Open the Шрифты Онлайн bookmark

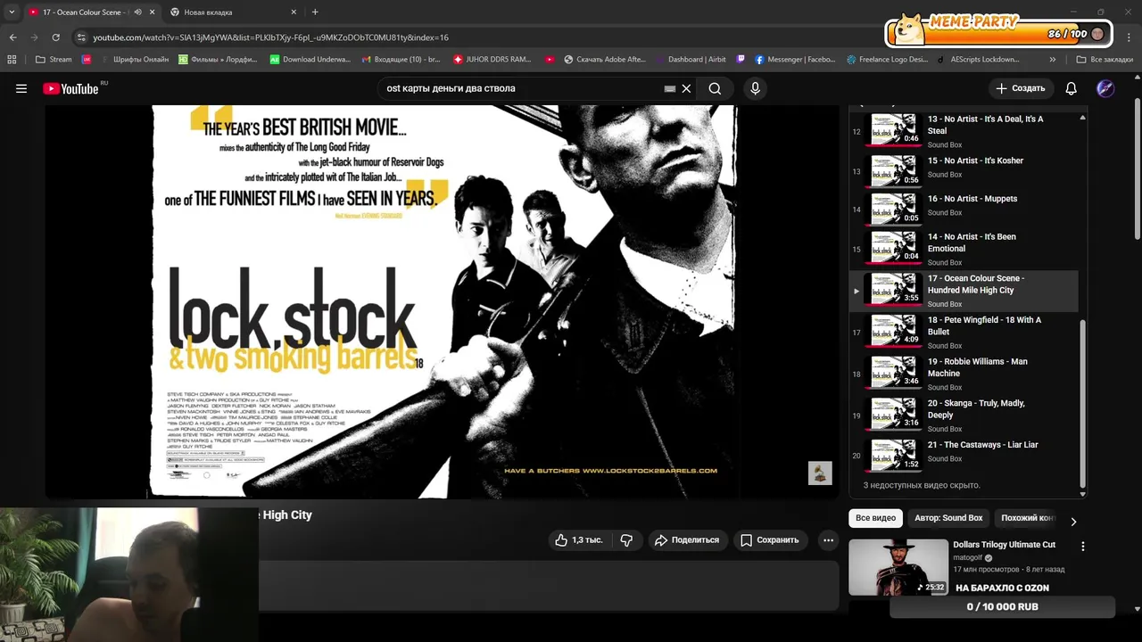(x=134, y=60)
